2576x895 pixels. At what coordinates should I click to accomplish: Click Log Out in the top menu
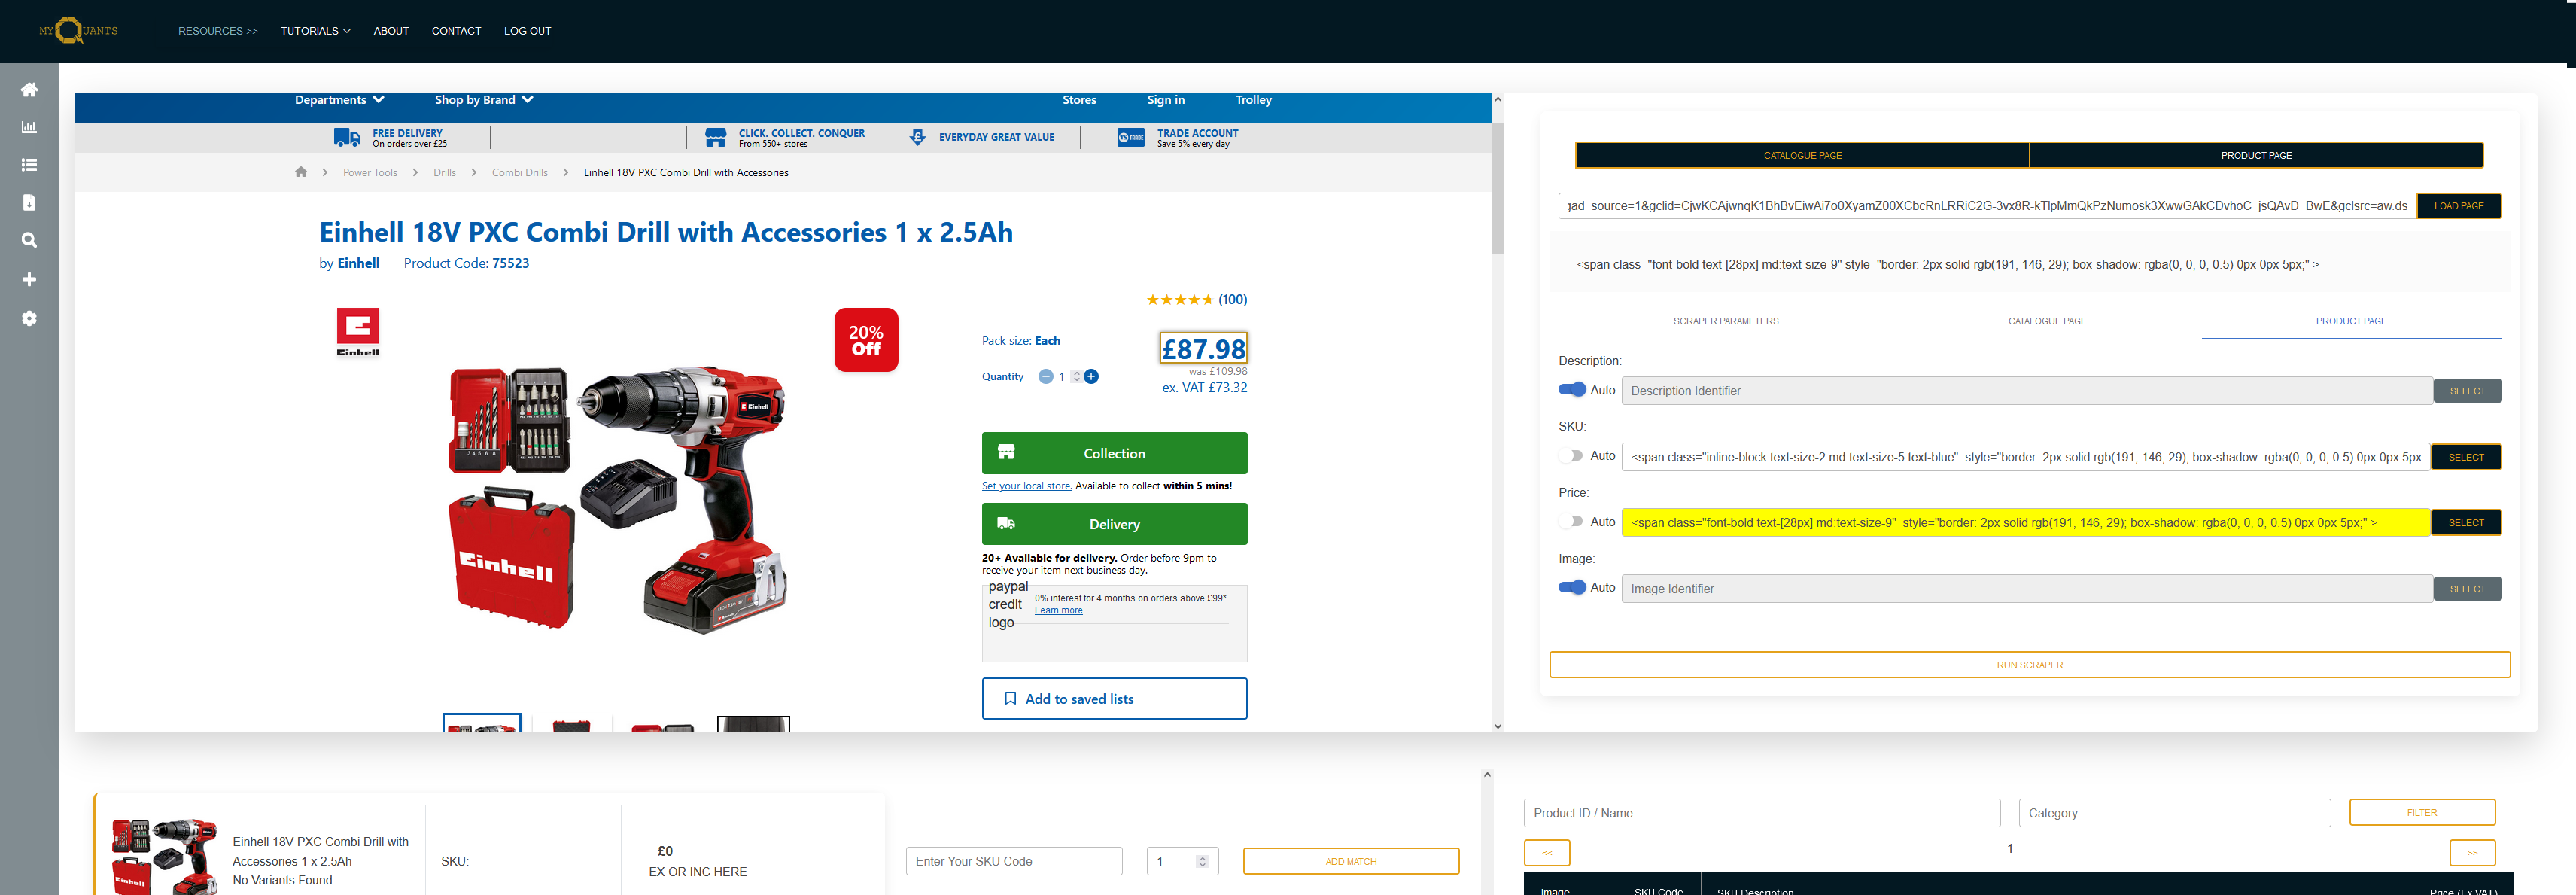pos(527,31)
